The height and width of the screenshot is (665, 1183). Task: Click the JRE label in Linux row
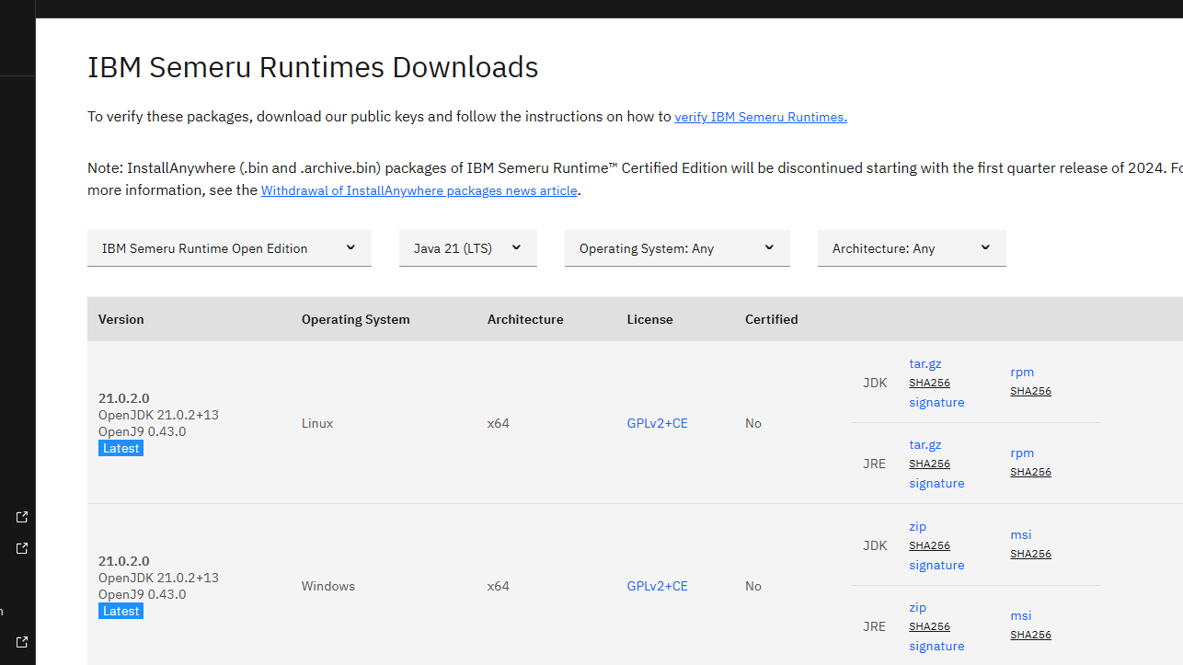[x=875, y=464]
